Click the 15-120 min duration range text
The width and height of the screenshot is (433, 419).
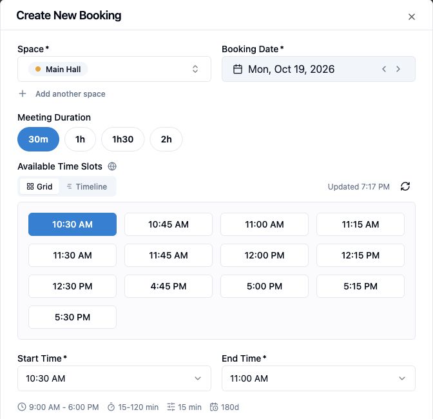pos(138,407)
